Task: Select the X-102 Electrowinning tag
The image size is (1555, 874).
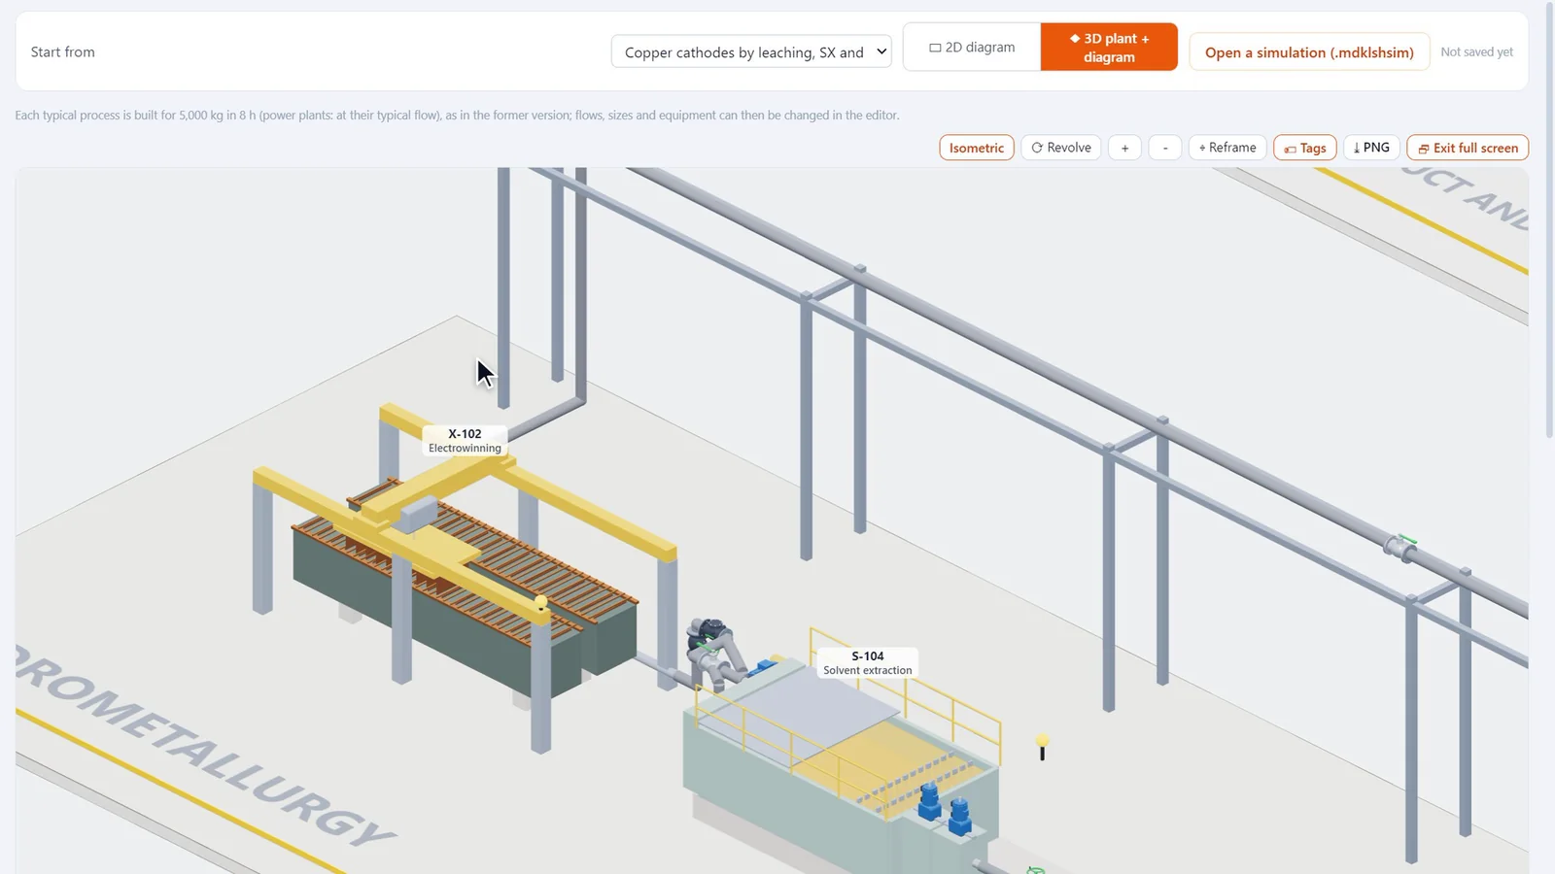Action: pyautogui.click(x=465, y=441)
